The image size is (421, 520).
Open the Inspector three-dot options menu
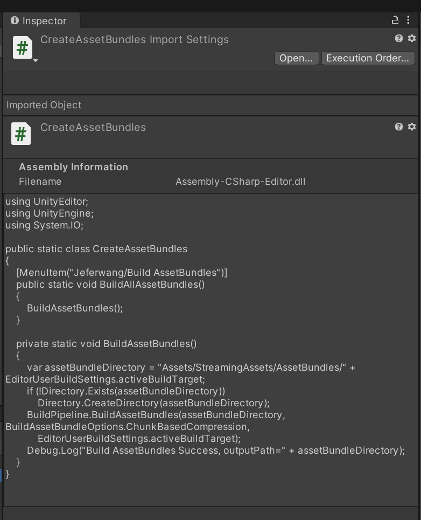click(409, 20)
